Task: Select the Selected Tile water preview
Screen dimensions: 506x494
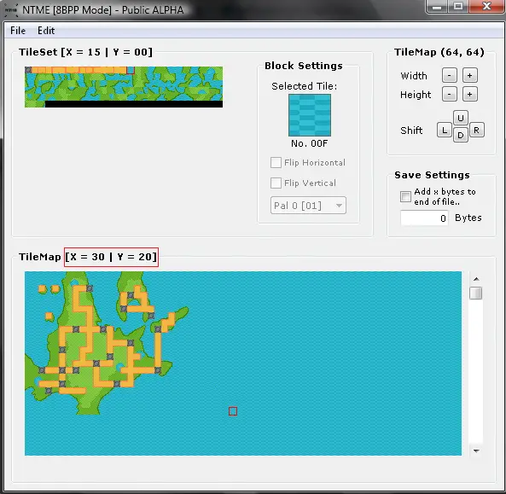Action: (310, 115)
